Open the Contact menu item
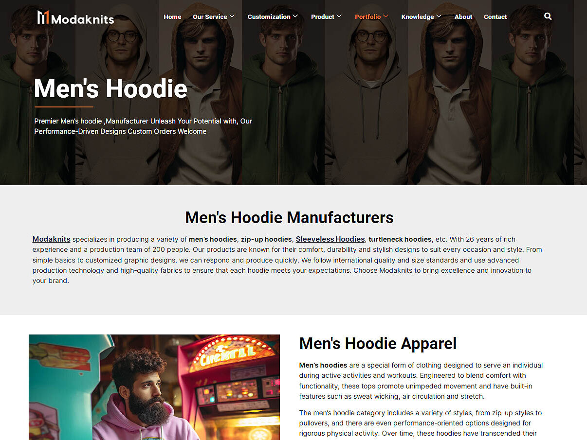 pos(495,17)
